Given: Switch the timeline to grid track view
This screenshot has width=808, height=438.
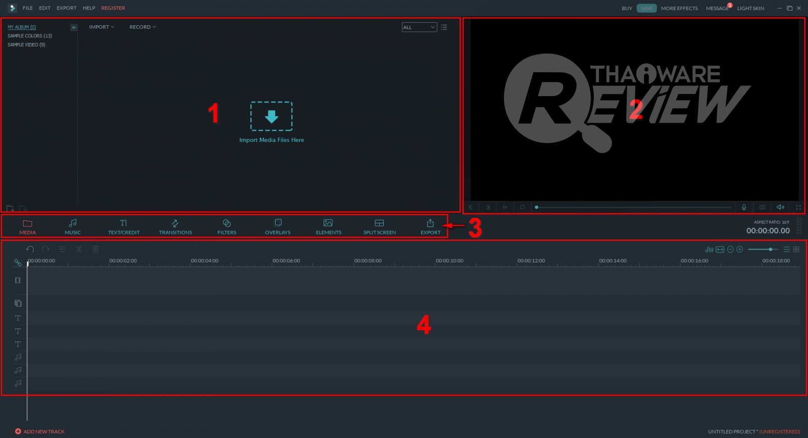Looking at the screenshot, I should 796,250.
